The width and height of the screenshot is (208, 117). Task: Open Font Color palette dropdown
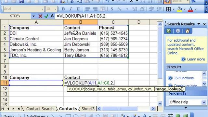coord(196,9)
